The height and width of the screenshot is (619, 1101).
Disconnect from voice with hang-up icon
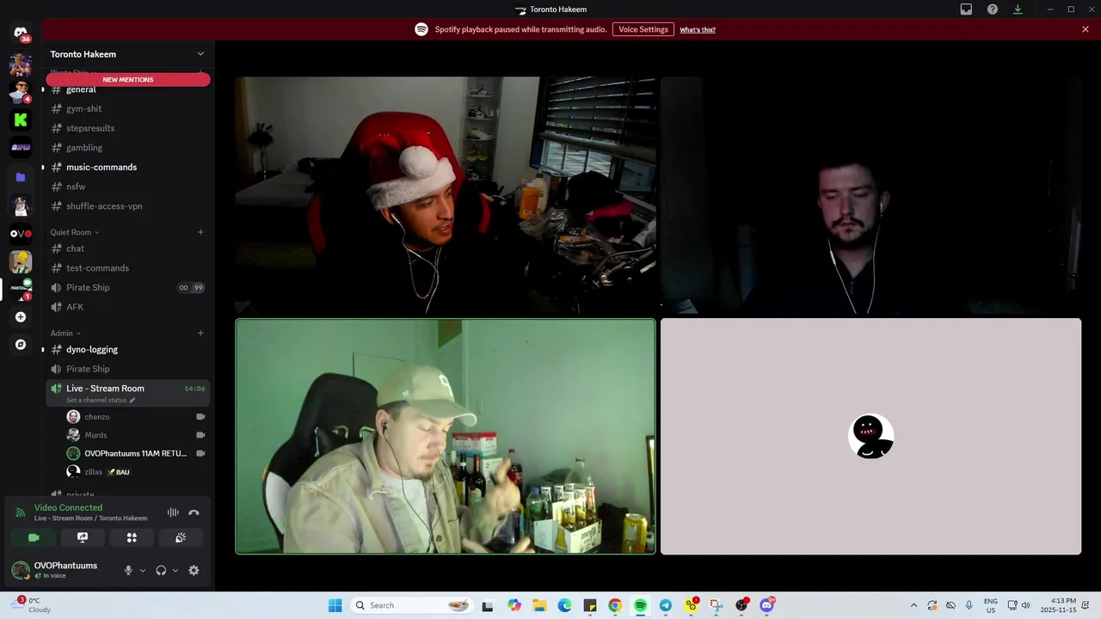click(194, 512)
